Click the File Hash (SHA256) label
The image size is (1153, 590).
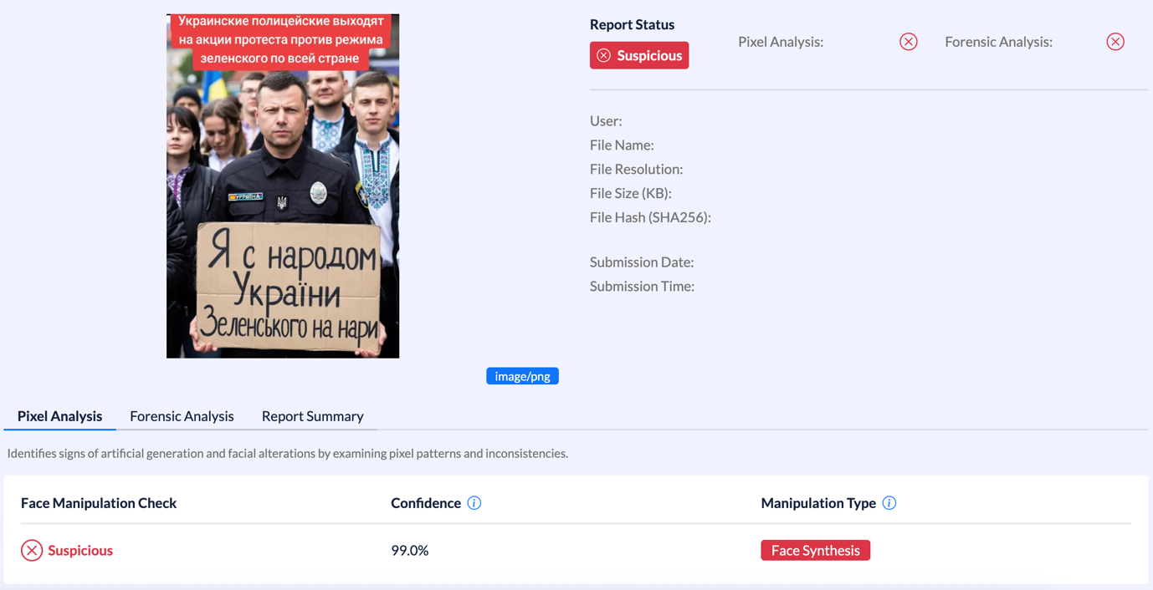(650, 217)
